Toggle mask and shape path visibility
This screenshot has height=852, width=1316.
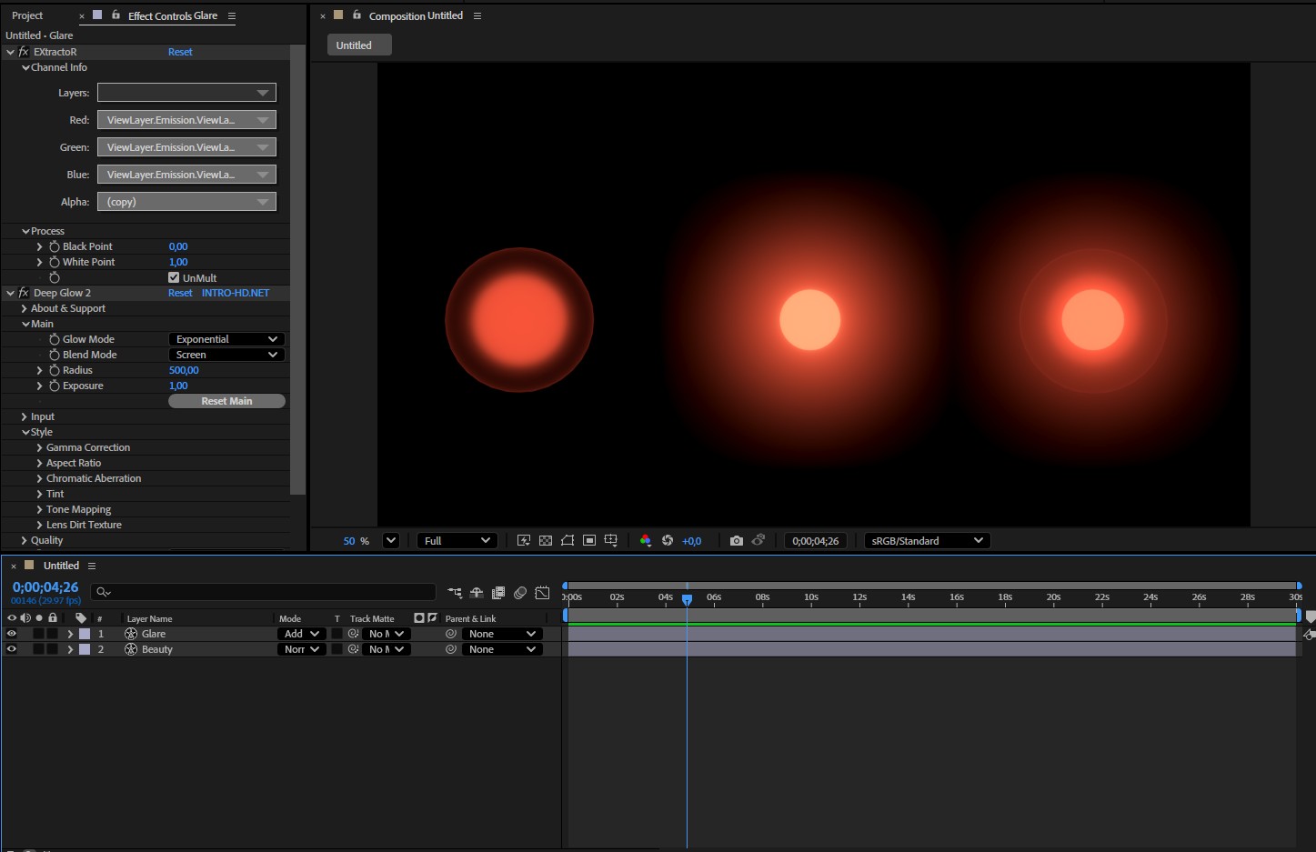[568, 541]
